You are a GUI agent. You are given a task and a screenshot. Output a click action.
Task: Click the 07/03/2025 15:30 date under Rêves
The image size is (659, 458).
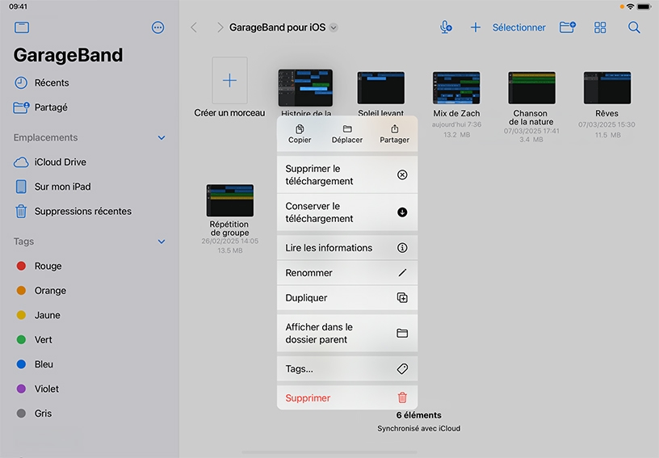pos(607,124)
